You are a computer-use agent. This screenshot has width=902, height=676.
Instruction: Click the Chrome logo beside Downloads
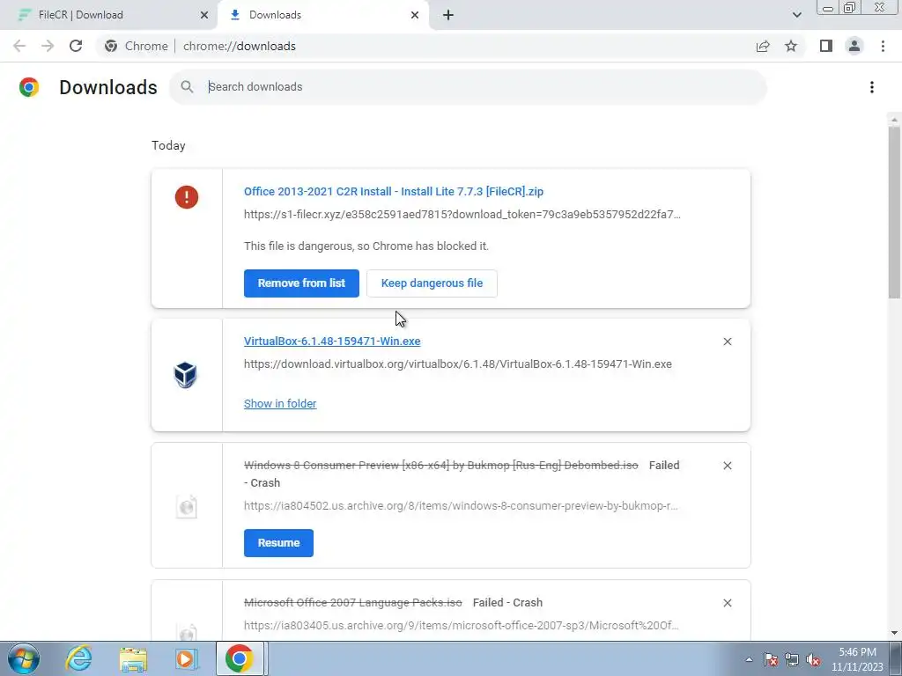29,87
